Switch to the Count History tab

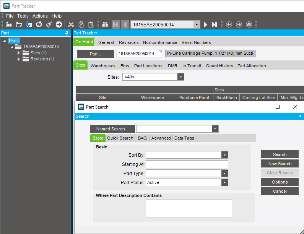tap(219, 66)
